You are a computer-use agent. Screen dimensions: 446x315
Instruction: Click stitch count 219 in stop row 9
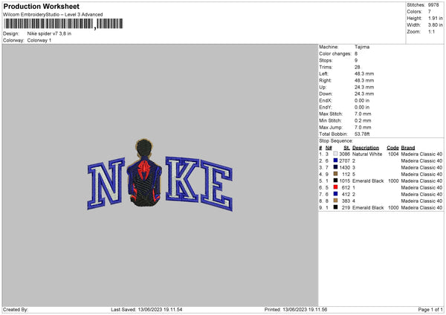(346, 208)
